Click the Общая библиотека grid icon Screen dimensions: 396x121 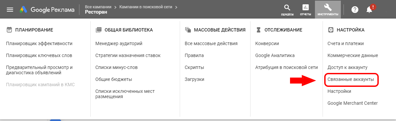pyautogui.click(x=98, y=30)
